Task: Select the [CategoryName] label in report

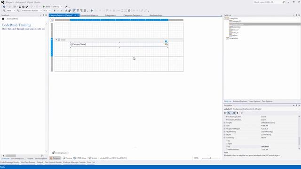Action: 119,45
